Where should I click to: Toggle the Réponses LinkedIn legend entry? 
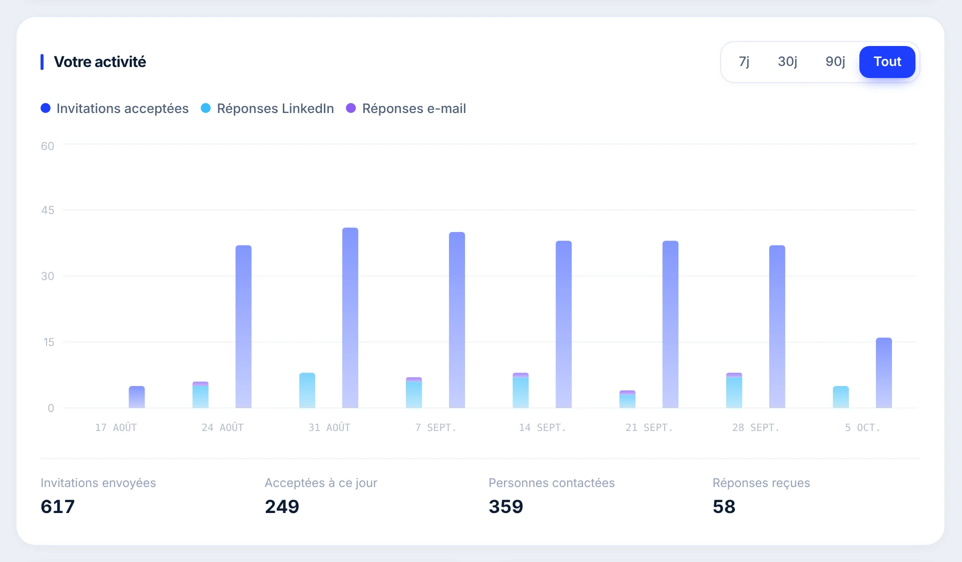[x=267, y=108]
